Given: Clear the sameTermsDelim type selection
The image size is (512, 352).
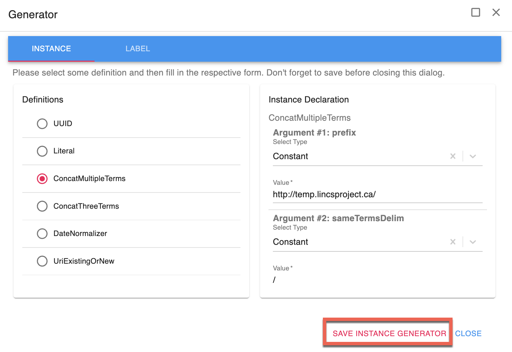Looking at the screenshot, I should (x=453, y=242).
